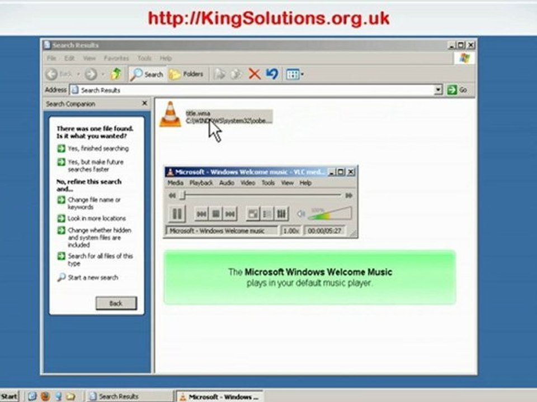Viewport: 537px width, 402px height.
Task: Select the title.wma VLC cone file icon
Action: [x=170, y=114]
